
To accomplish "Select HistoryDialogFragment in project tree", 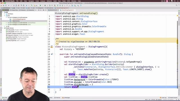I will point(19,19).
